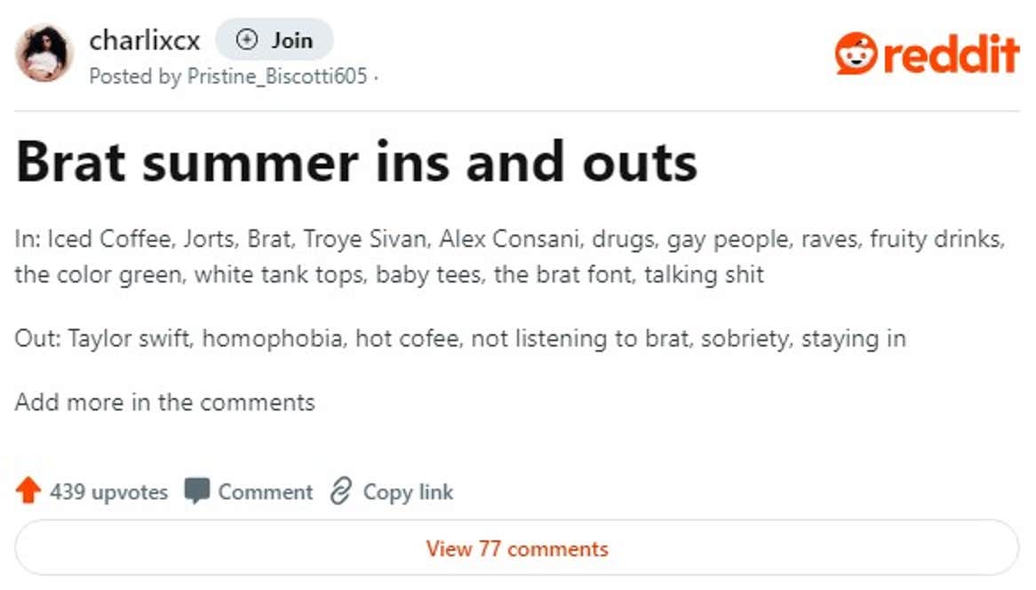Click the speech bubble comment icon
The image size is (1036, 590).
[x=196, y=490]
